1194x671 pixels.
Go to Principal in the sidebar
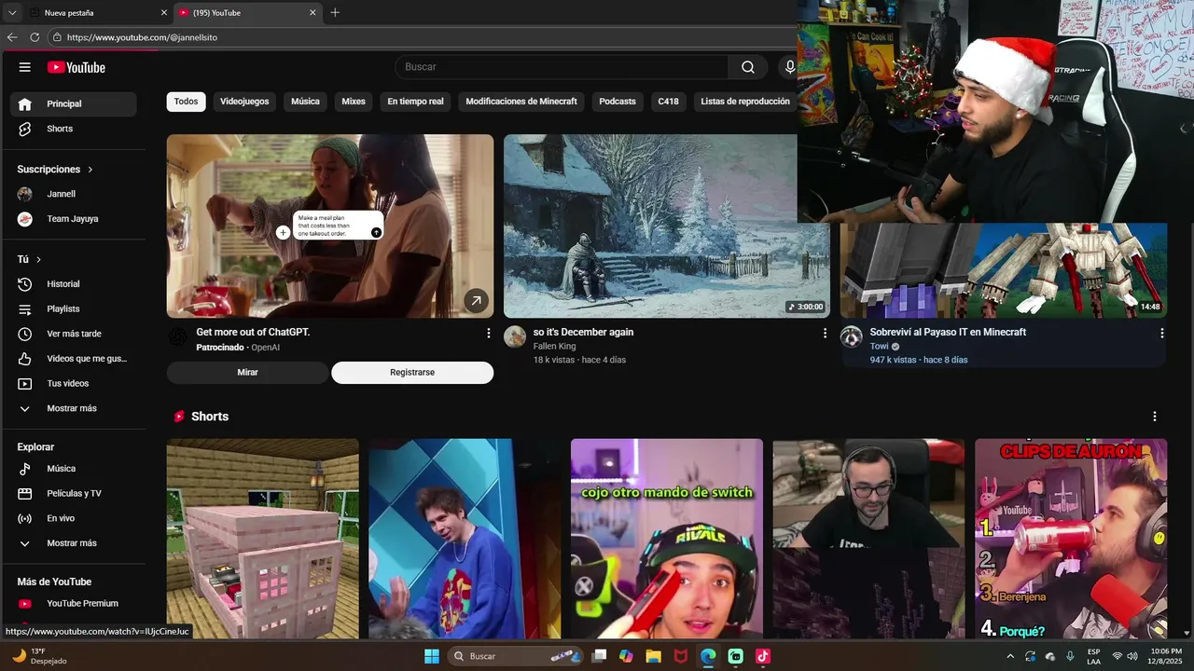tap(73, 103)
